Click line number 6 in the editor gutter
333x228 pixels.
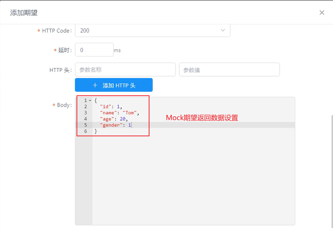click(x=85, y=131)
